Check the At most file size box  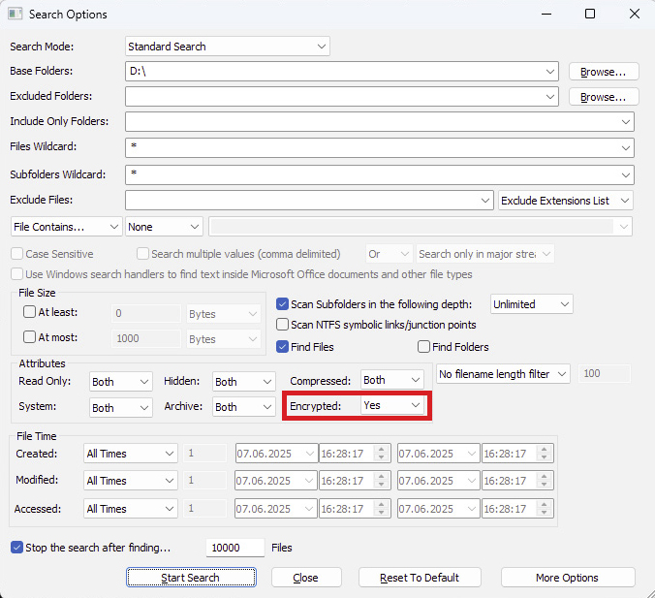(29, 337)
